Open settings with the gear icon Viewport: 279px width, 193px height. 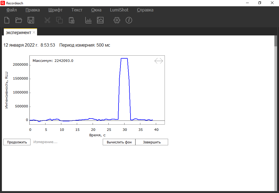(117, 20)
